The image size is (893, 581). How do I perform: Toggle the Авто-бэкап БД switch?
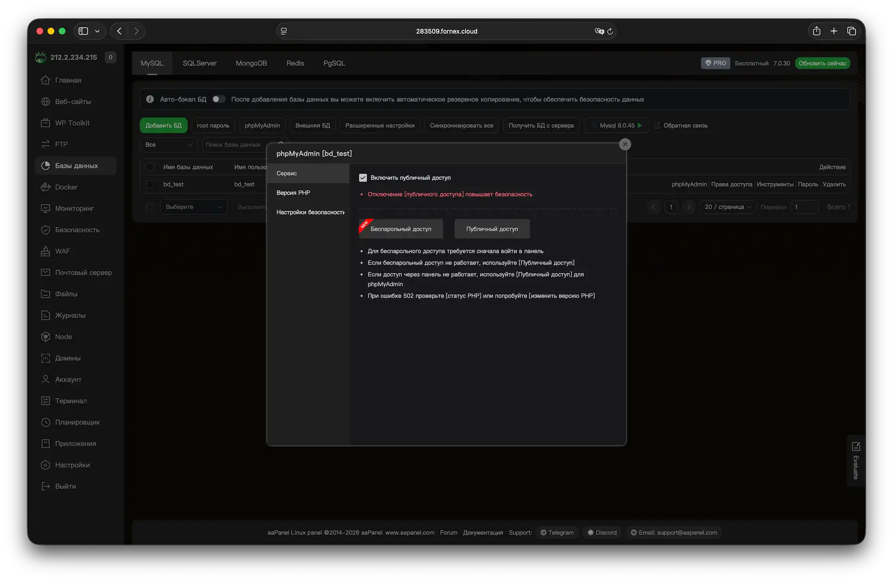click(x=219, y=99)
